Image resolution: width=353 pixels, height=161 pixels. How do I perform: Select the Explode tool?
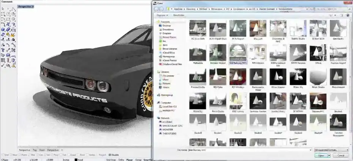click(13, 35)
